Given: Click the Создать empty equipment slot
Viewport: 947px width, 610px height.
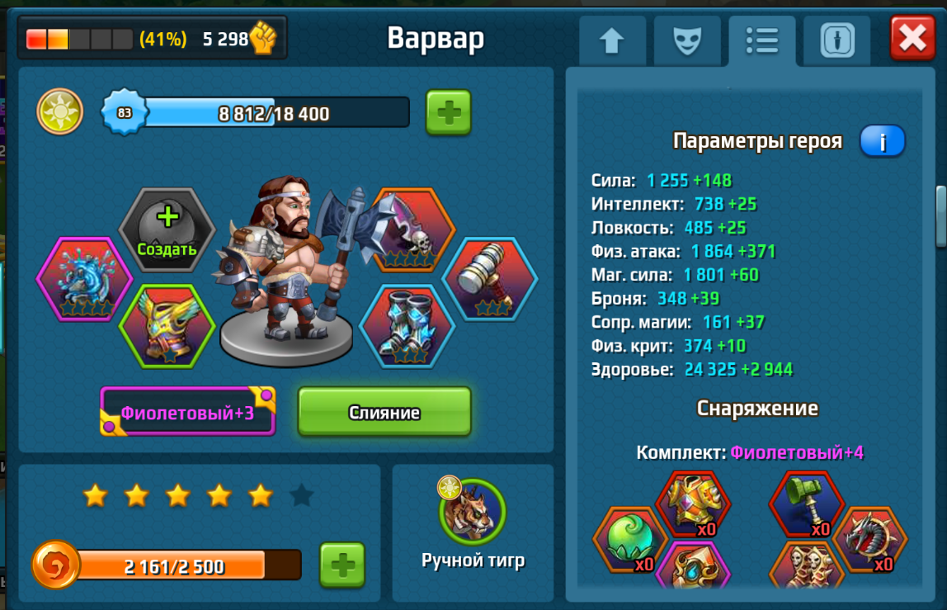Looking at the screenshot, I should click(x=167, y=230).
